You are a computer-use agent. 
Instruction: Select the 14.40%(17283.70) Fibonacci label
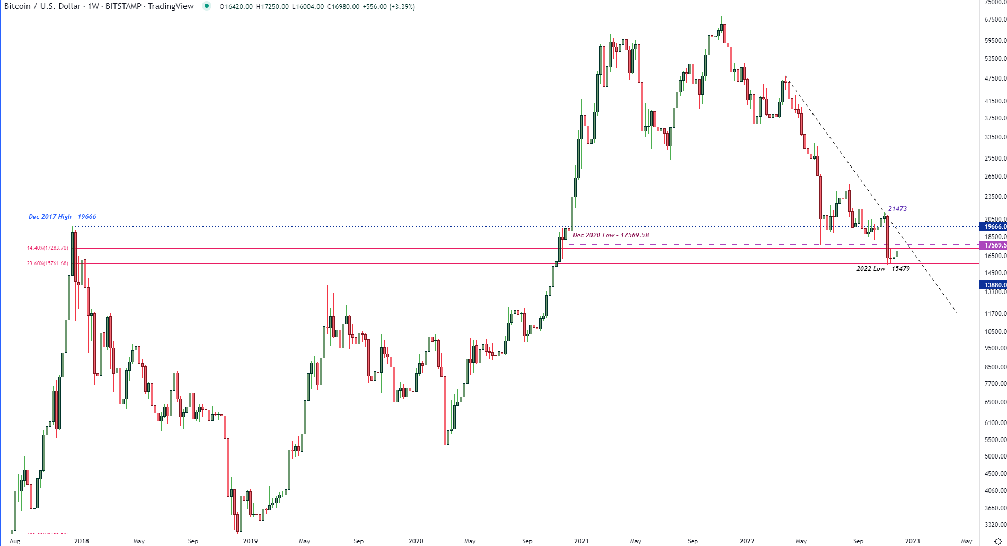click(48, 248)
